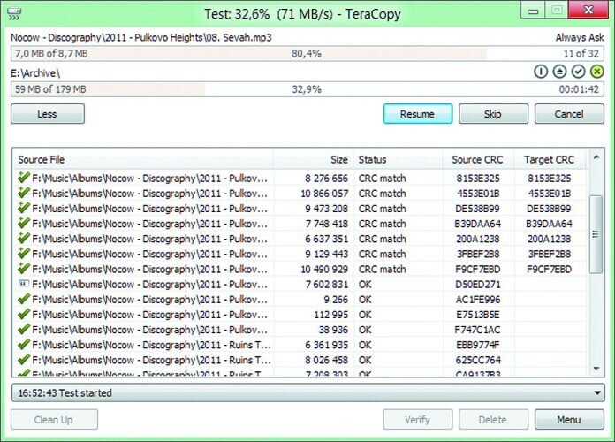Click the green check icon on 38 936 row
The width and height of the screenshot is (615, 442).
[24, 330]
